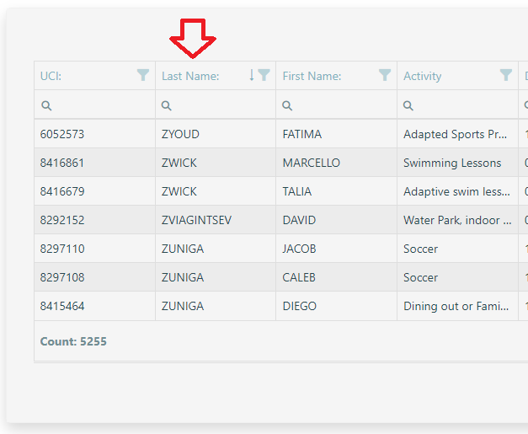The height and width of the screenshot is (434, 528).
Task: Click the Activity column header
Action: click(x=422, y=76)
